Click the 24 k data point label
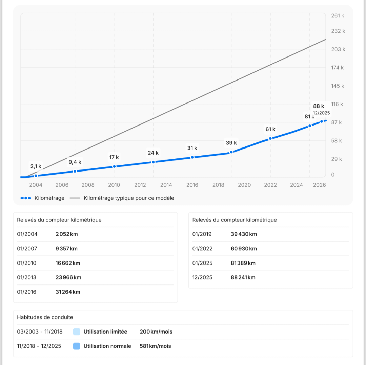 pos(153,153)
